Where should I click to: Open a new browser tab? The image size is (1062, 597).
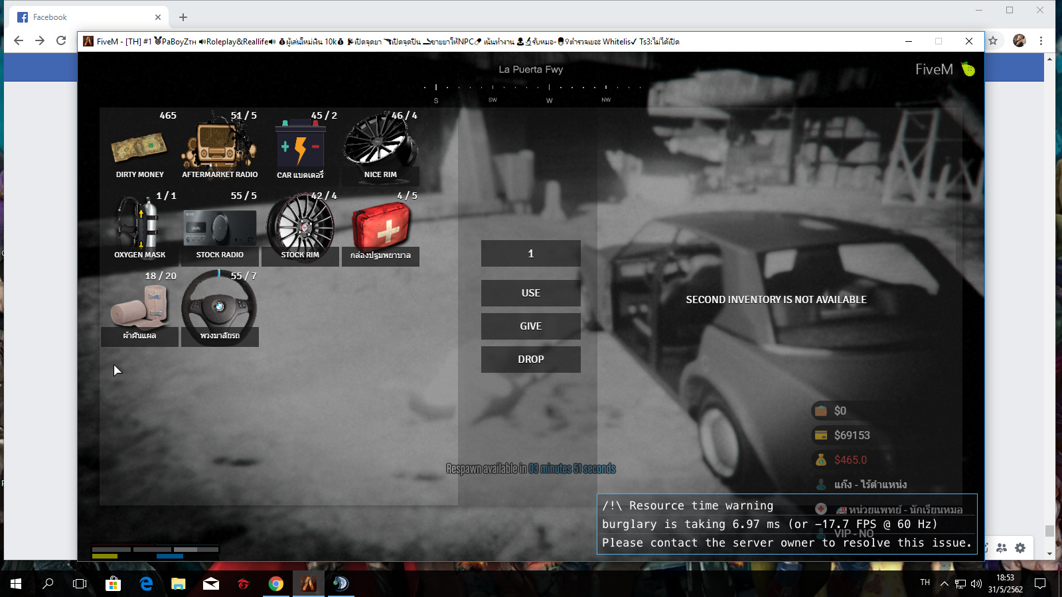[x=183, y=17]
